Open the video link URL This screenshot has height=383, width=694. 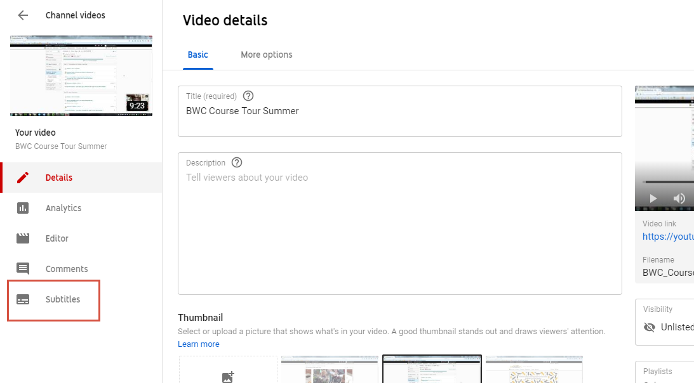point(667,237)
